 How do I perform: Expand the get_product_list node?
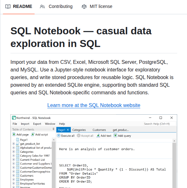(14, 144)
